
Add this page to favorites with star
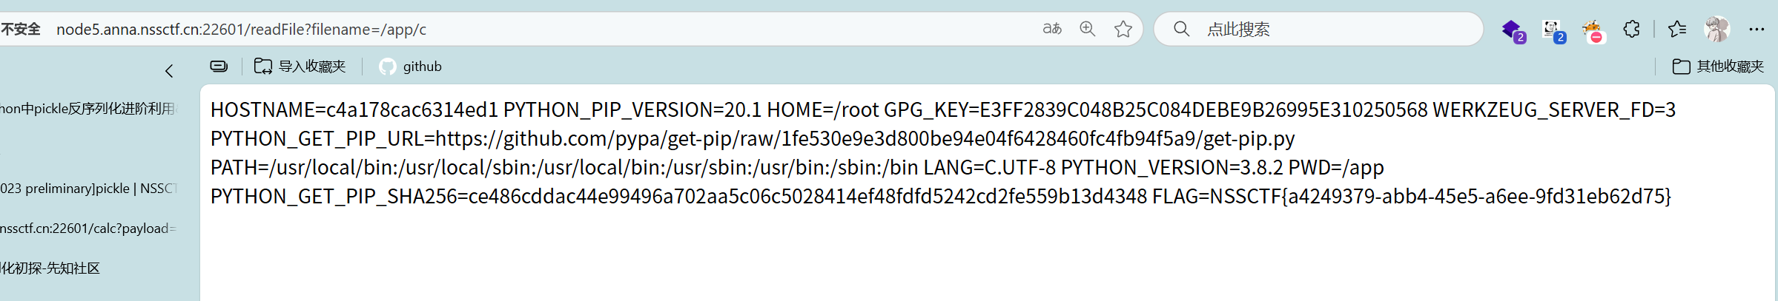[1123, 29]
